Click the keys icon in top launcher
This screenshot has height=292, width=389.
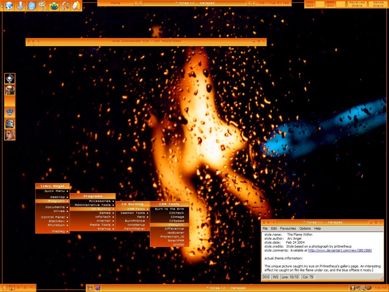[43, 6]
